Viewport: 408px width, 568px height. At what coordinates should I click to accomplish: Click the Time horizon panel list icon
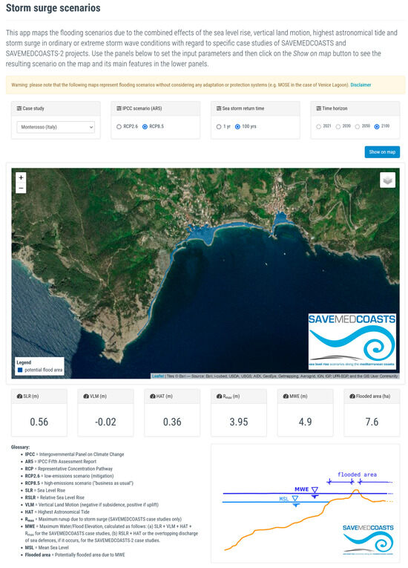pyautogui.click(x=318, y=108)
